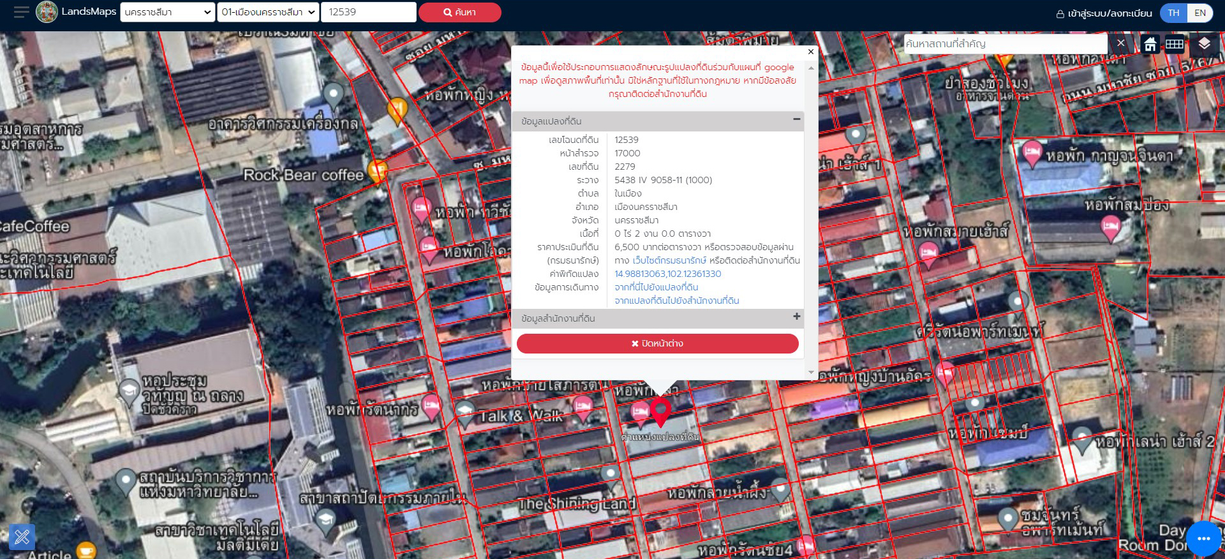Click the home icon on the map toolbar

tap(1150, 44)
